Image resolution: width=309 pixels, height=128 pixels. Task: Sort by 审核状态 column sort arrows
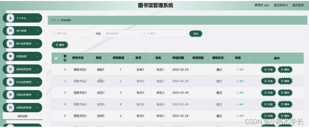[x=226, y=58]
